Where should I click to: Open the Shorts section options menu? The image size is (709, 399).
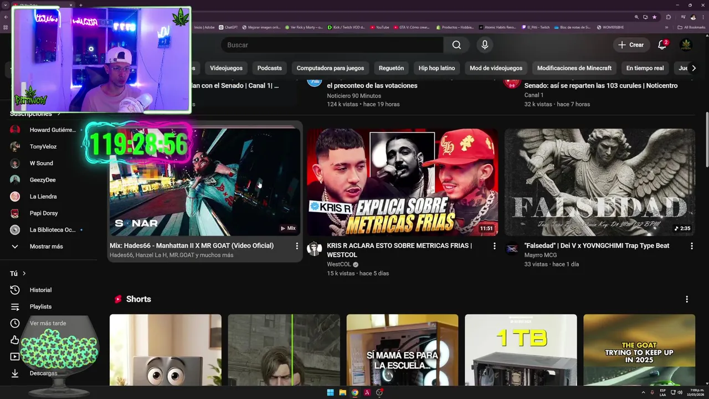click(x=687, y=299)
